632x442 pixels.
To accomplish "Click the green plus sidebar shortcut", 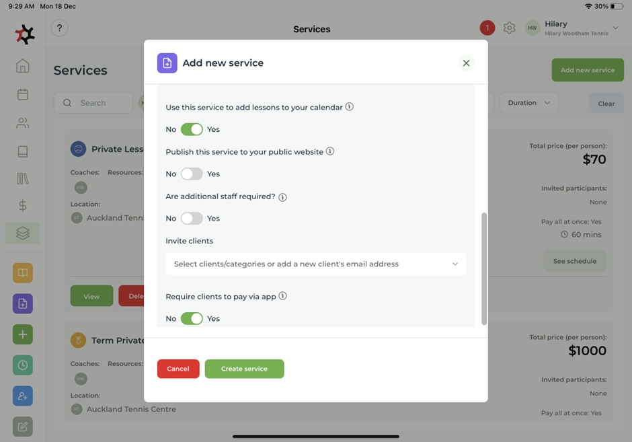I will pos(23,334).
